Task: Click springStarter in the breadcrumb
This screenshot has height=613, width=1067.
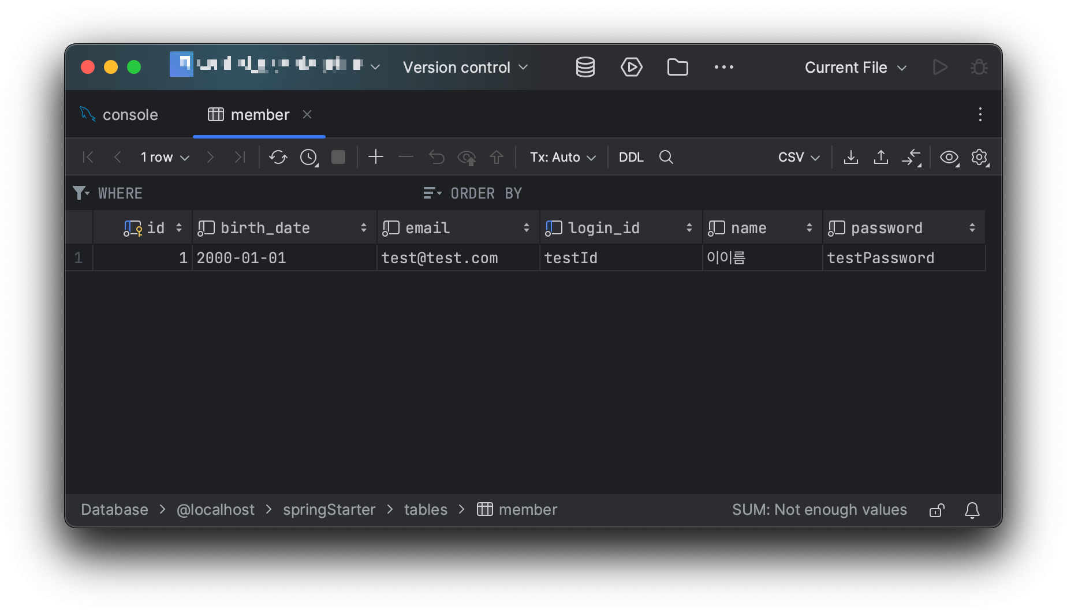Action: click(329, 510)
